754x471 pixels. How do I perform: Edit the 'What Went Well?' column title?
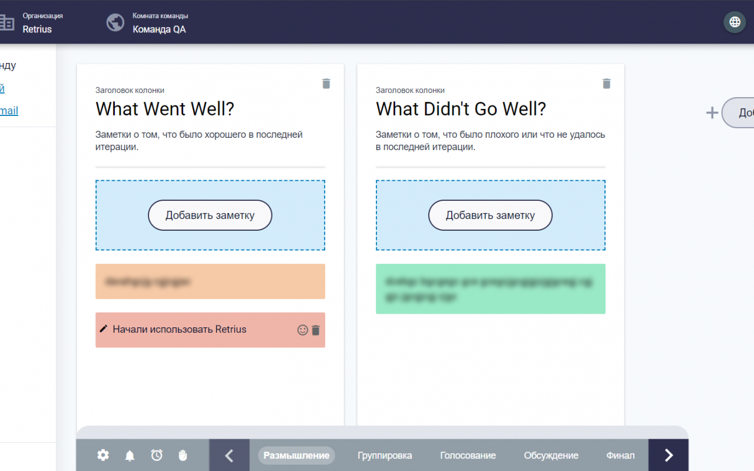(x=165, y=109)
